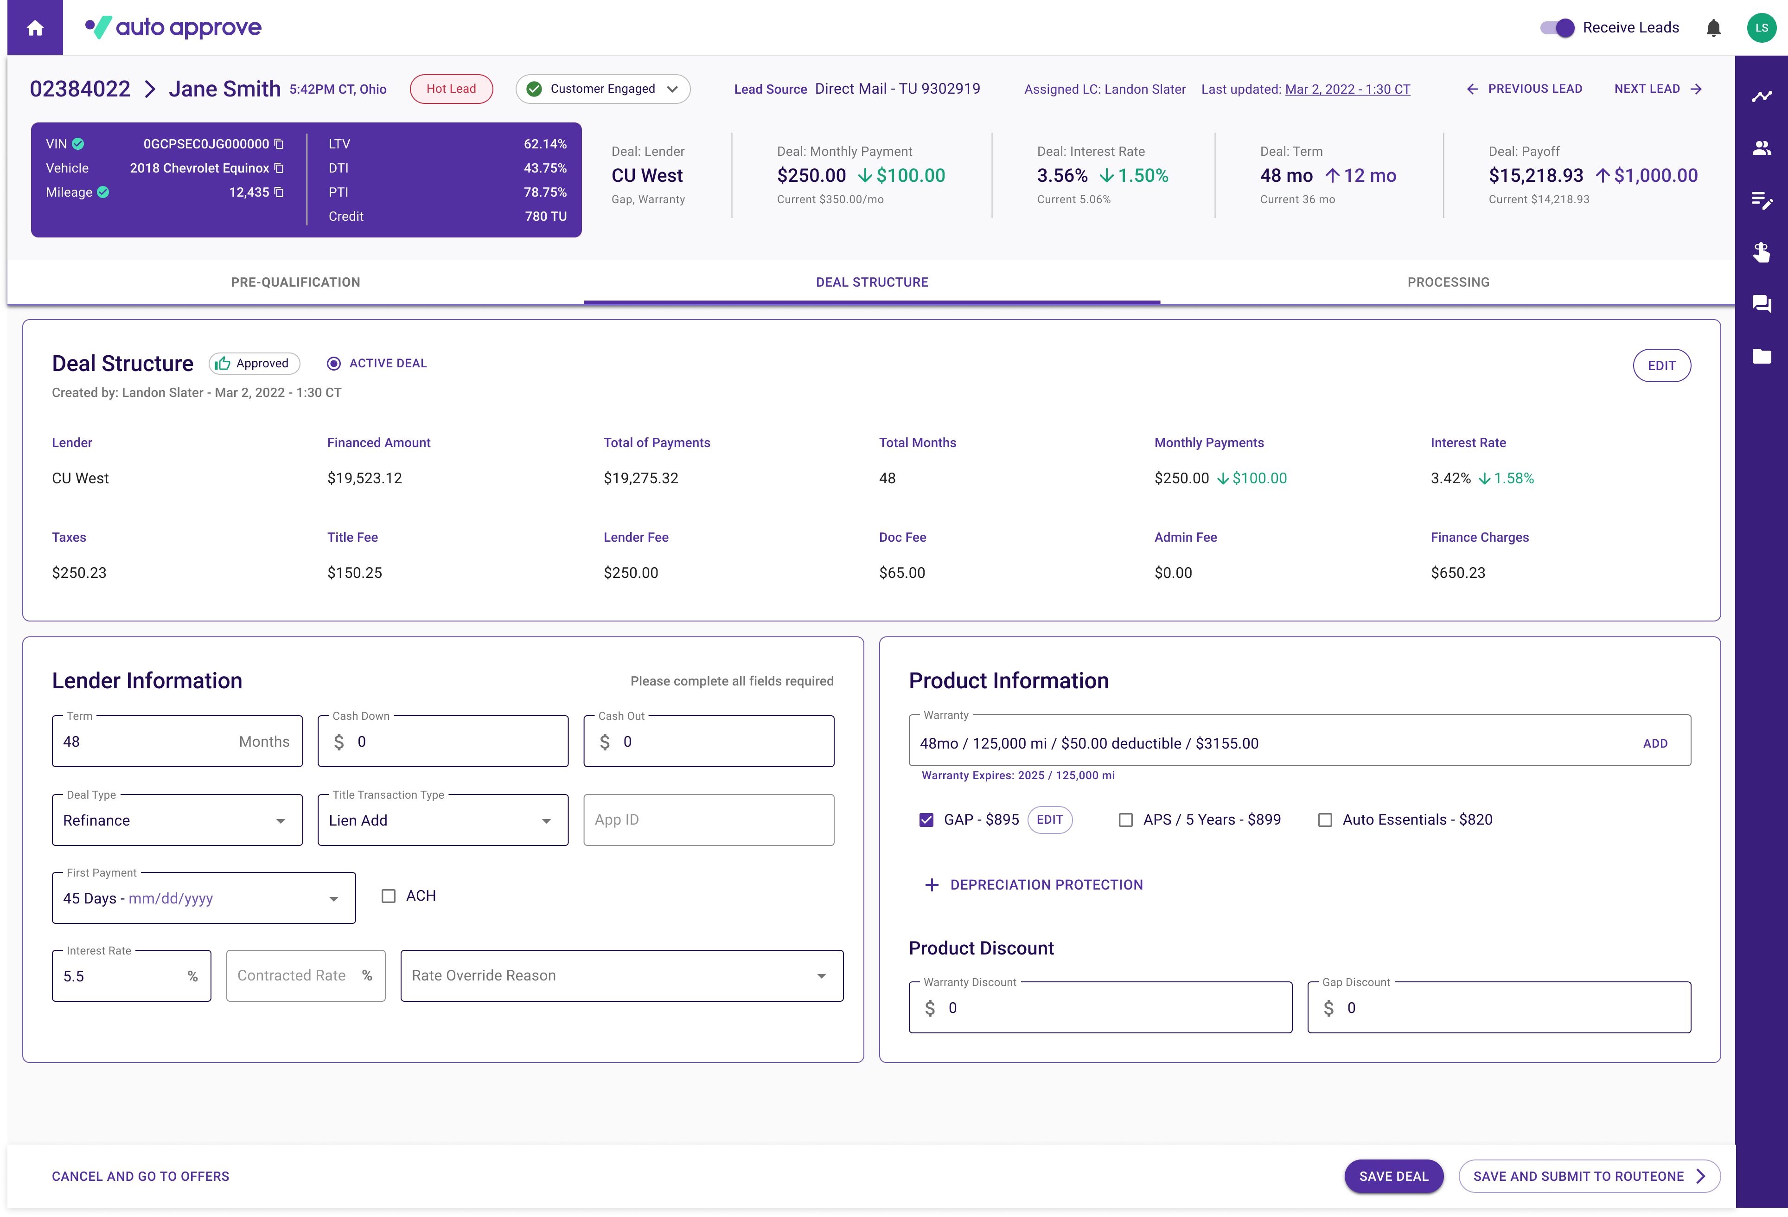Switch to the Processing tab
This screenshot has height=1217, width=1788.
(1448, 282)
